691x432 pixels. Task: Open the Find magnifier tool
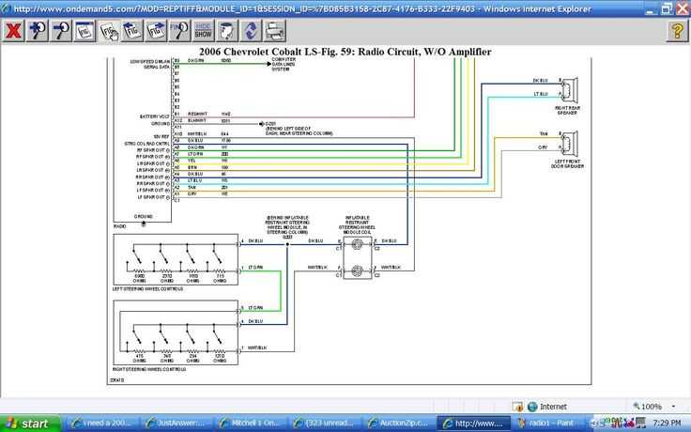[x=180, y=31]
